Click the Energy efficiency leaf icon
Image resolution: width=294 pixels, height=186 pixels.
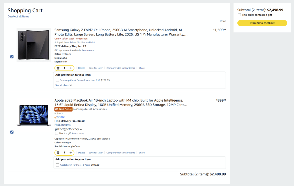(56, 129)
